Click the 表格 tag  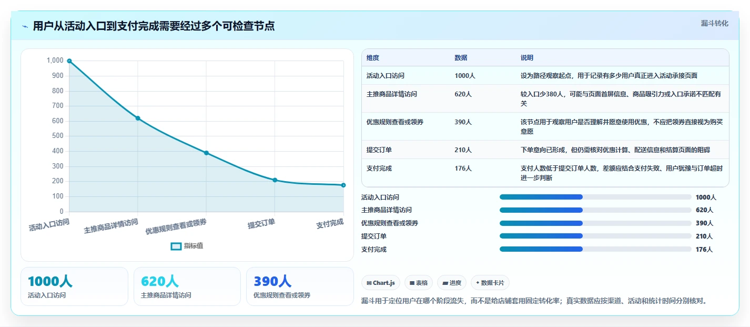[x=418, y=283]
